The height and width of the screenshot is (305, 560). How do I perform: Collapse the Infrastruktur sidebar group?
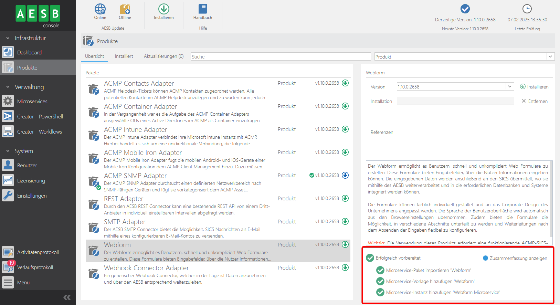click(8, 38)
